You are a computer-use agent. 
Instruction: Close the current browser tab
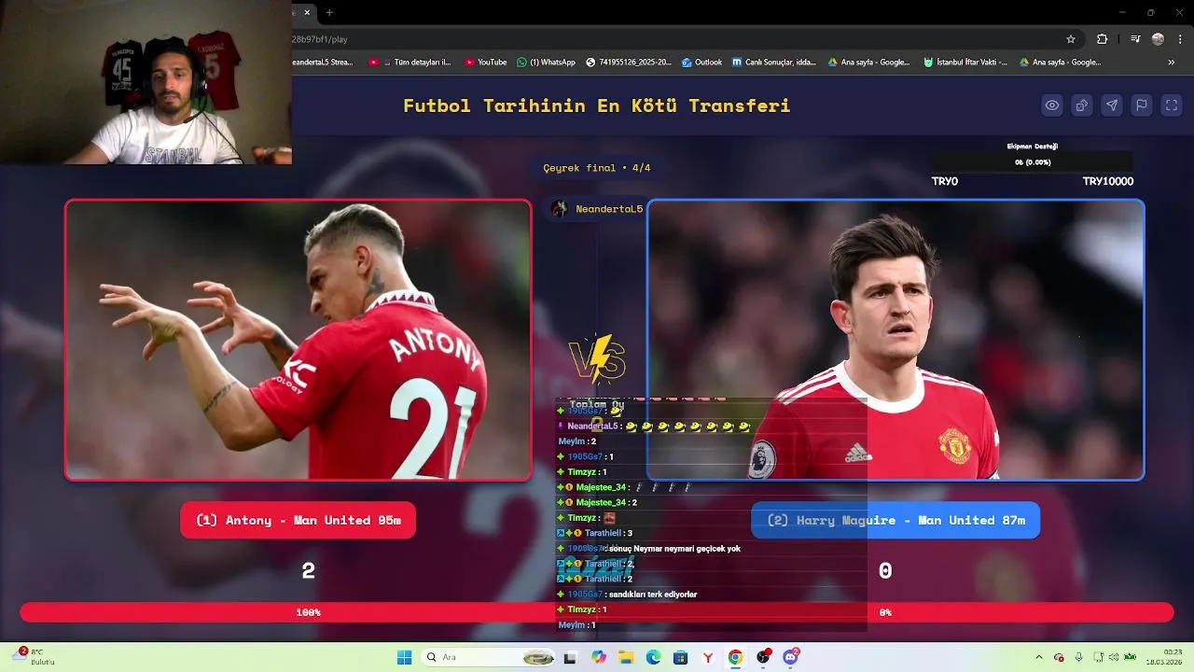pyautogui.click(x=307, y=12)
